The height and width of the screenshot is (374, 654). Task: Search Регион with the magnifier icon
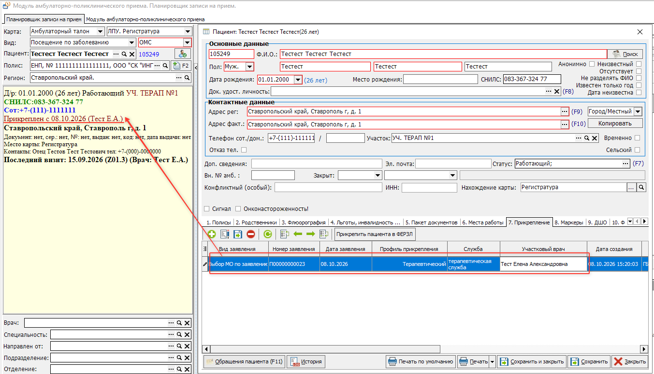coord(187,78)
